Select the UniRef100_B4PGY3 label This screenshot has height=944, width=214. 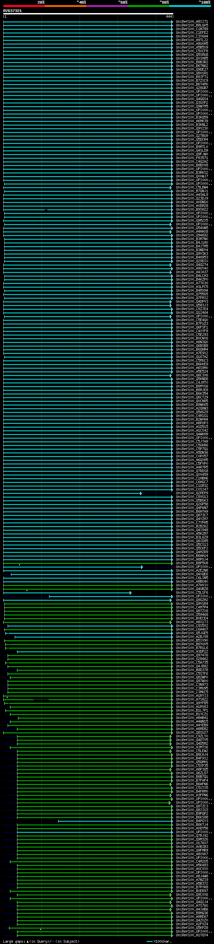[x=192, y=821]
